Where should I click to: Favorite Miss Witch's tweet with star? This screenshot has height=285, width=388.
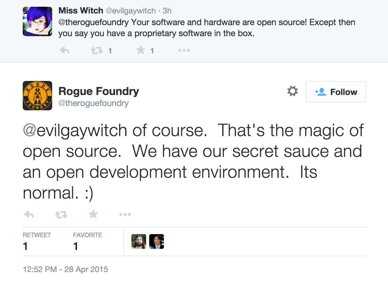click(141, 50)
